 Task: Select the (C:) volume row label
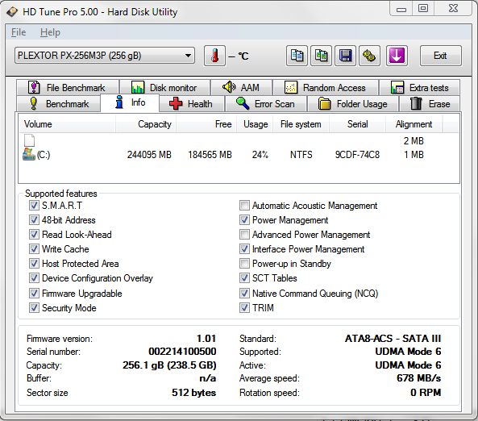[44, 155]
